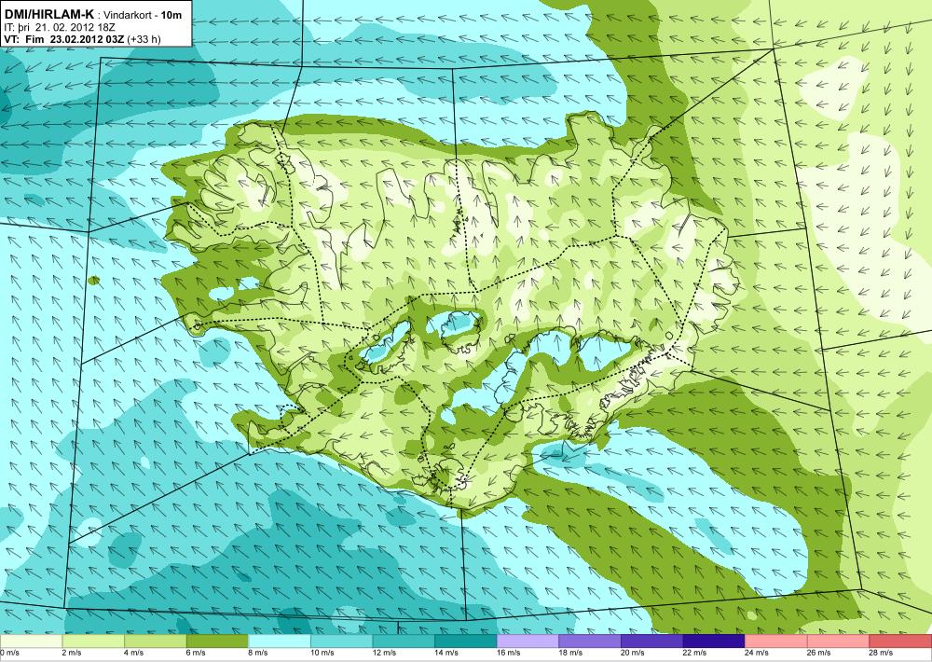Click the '12 m/s' legend label
Viewport: 932px width, 662px height.
[x=384, y=653]
